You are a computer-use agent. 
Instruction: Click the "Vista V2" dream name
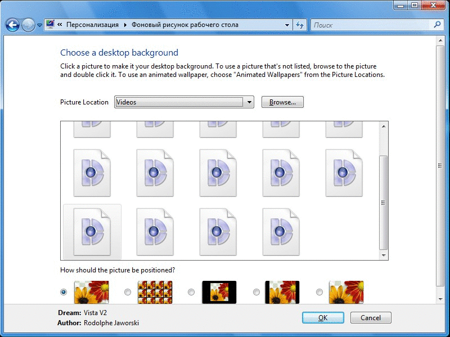pos(95,313)
